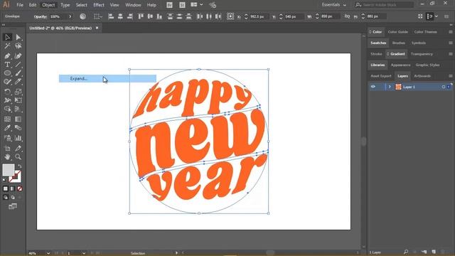Open Essentials workspace switcher dropdown
The image size is (455, 256).
click(333, 5)
